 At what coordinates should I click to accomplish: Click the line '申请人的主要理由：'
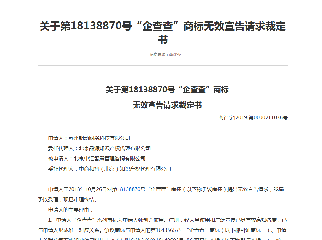[x=71, y=210]
